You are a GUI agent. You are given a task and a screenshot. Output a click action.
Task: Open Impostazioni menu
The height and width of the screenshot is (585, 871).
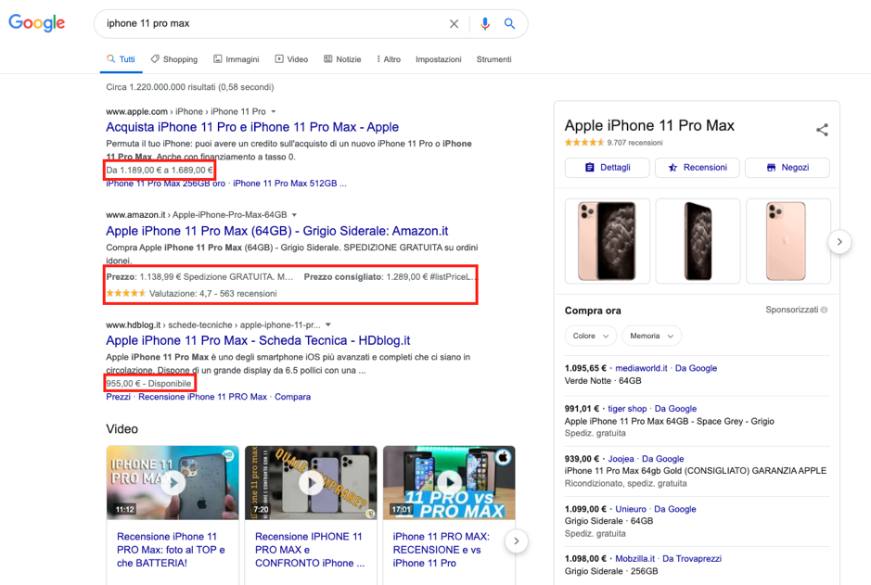coord(438,58)
